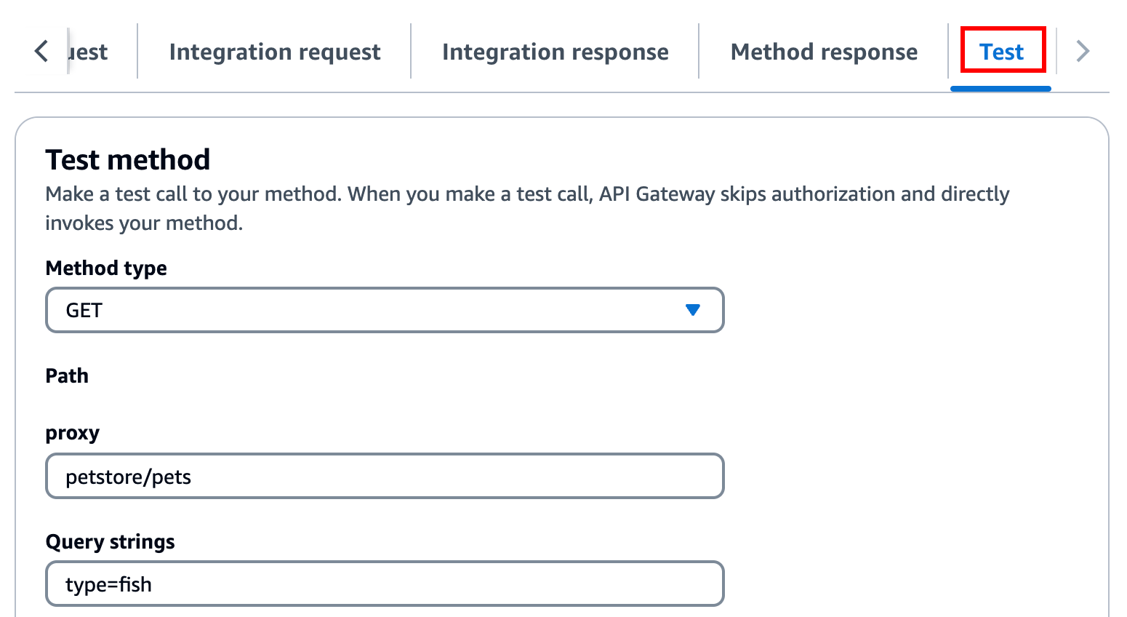
Task: Open the Method response tab
Action: click(x=823, y=52)
